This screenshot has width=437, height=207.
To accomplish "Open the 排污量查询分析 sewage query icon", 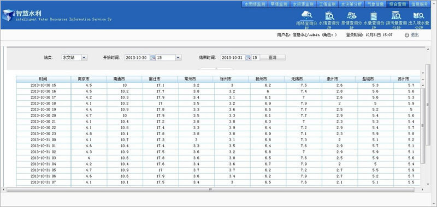I will pyautogui.click(x=396, y=15).
